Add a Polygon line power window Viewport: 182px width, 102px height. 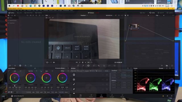coord(74,84)
